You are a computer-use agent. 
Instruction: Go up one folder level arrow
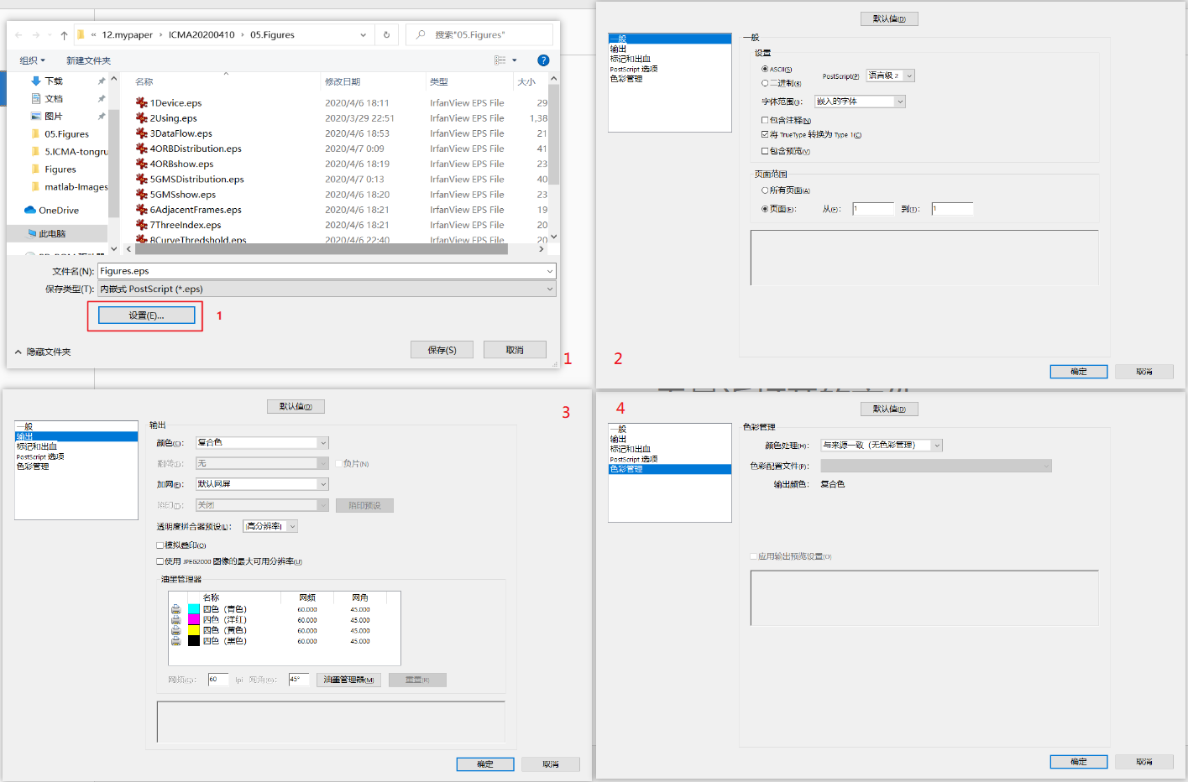point(64,35)
